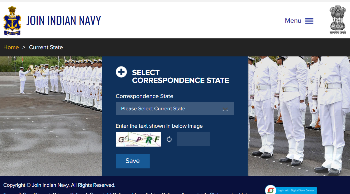Click the Save button
This screenshot has height=194, width=350.
133,161
